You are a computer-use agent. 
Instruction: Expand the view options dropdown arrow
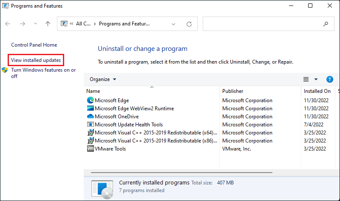coord(316,79)
